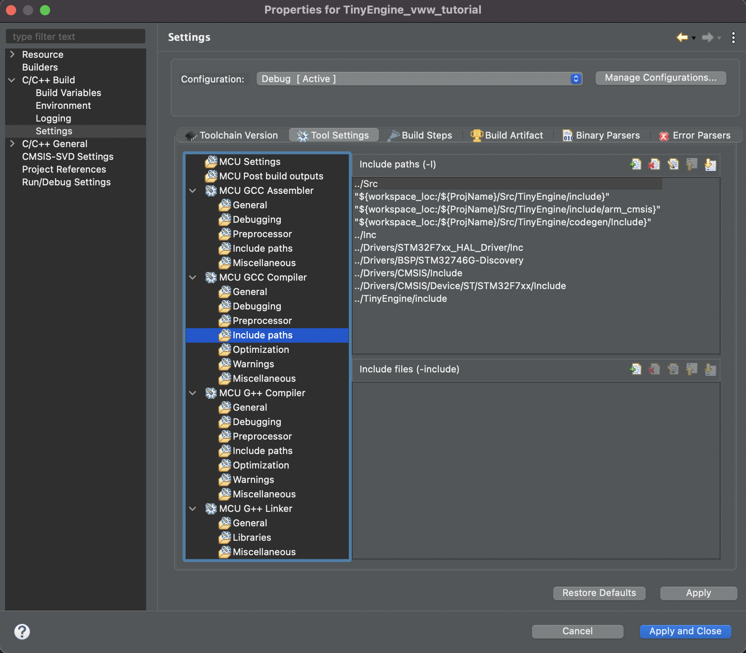The height and width of the screenshot is (653, 746).
Task: Switch to the Build Artifact tab
Action: click(506, 135)
